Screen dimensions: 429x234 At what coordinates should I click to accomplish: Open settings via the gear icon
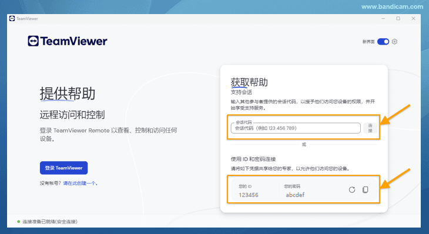click(x=394, y=42)
